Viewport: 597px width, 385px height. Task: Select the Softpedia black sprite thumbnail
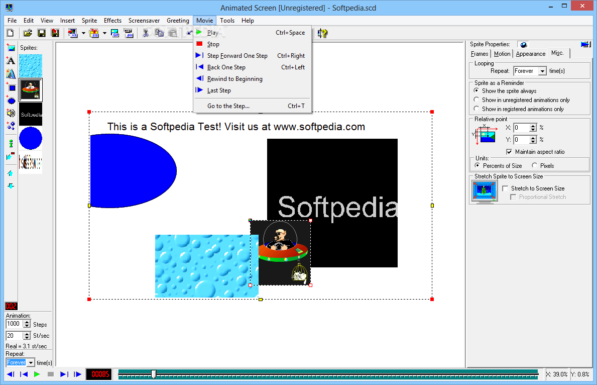tap(31, 114)
